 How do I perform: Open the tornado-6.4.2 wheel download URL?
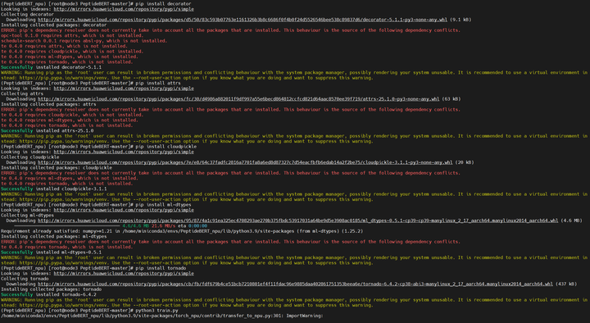(295, 284)
